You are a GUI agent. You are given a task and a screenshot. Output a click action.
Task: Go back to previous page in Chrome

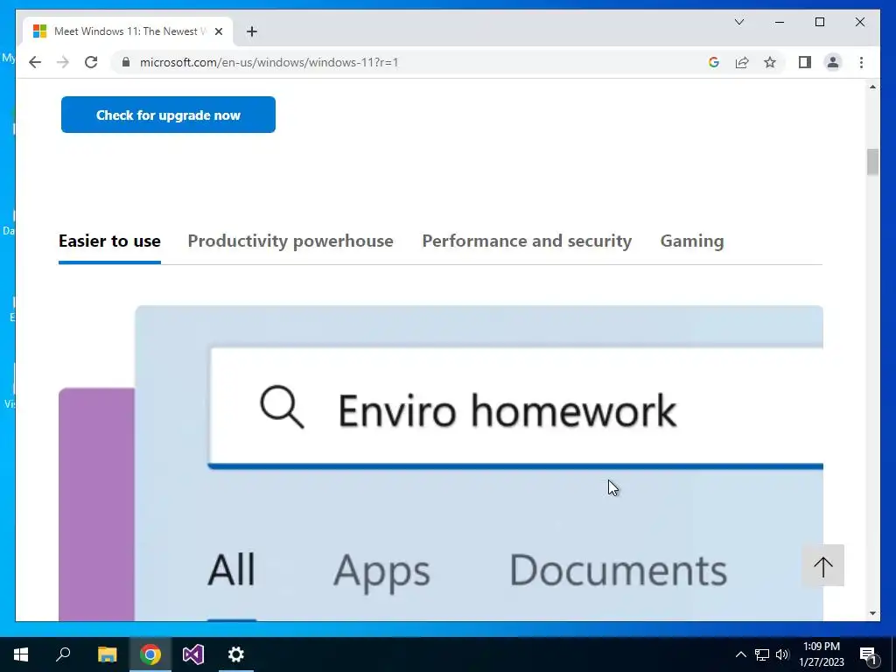coord(35,62)
